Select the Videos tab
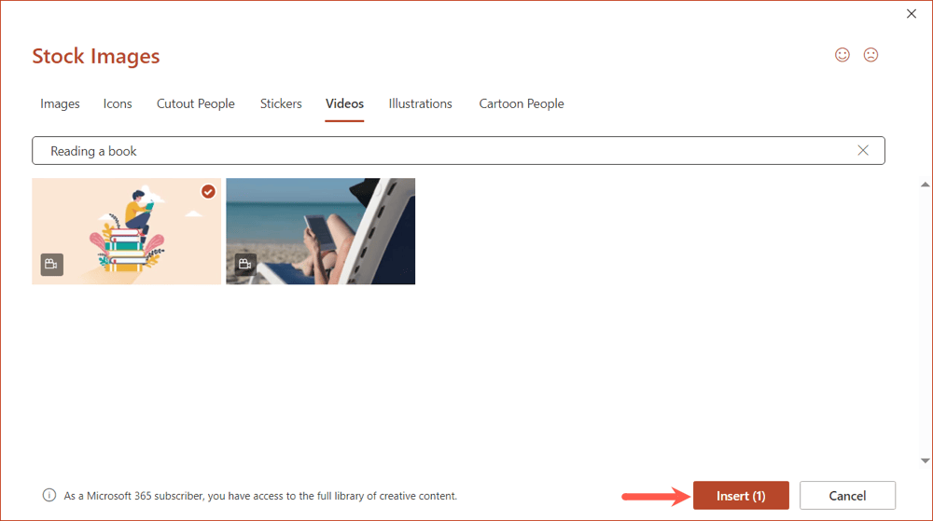Viewport: 933px width, 521px height. [x=344, y=104]
